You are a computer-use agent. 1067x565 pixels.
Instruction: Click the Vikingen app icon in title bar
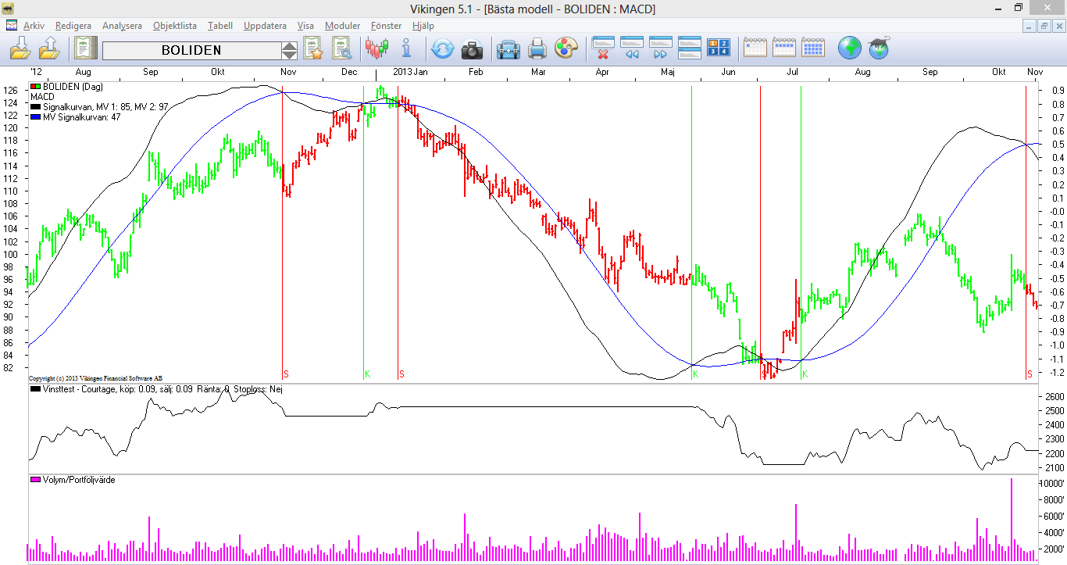9,9
